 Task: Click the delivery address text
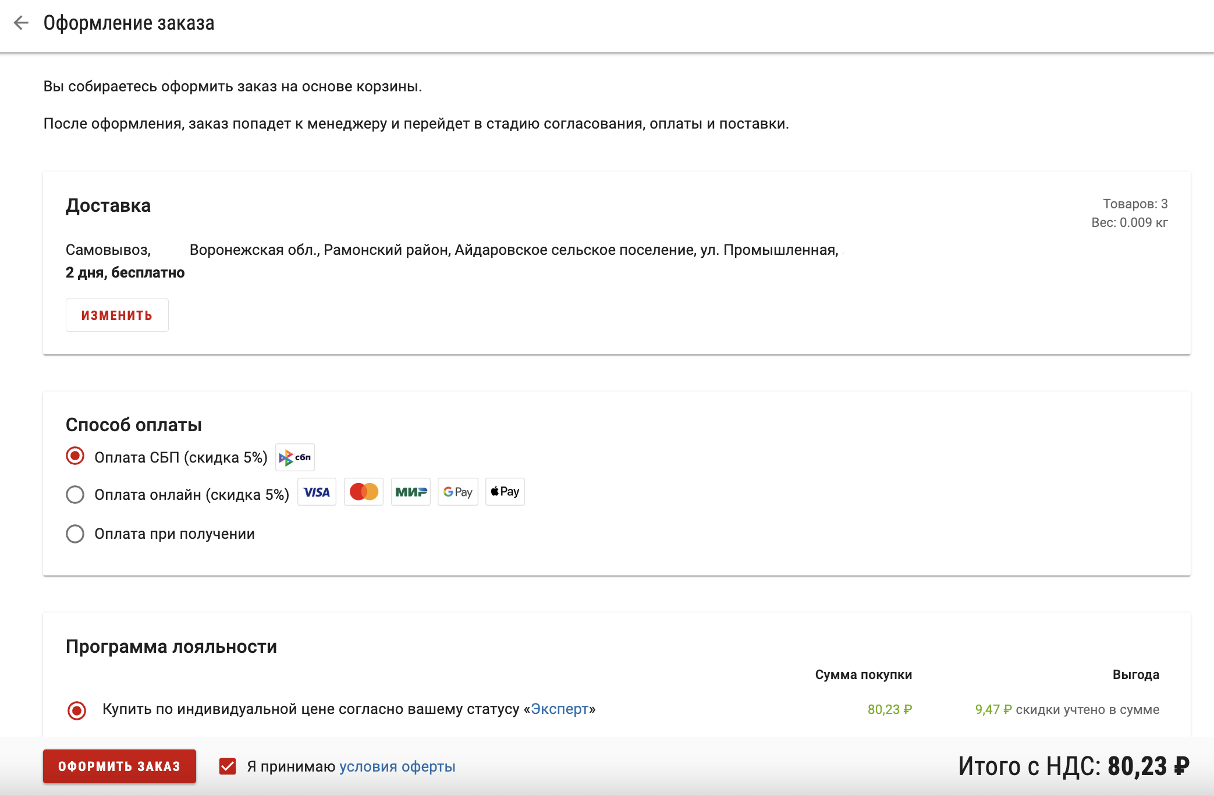(513, 250)
